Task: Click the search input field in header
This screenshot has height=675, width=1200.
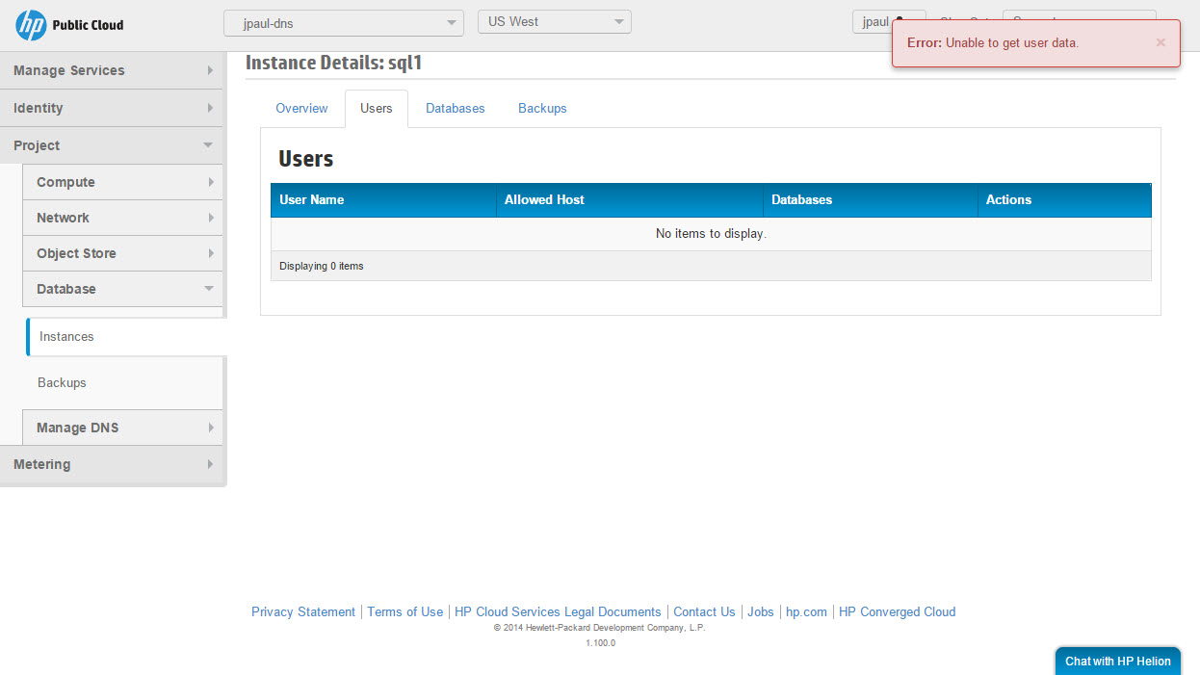Action: coord(1079,14)
